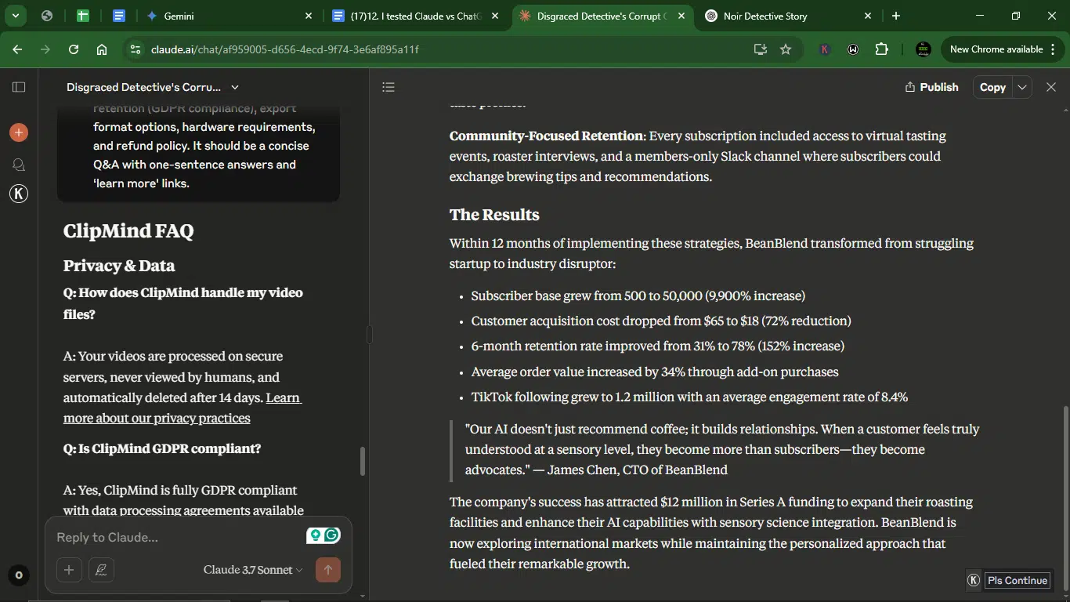
Task: Close the artifact panel with X
Action: click(x=1051, y=87)
